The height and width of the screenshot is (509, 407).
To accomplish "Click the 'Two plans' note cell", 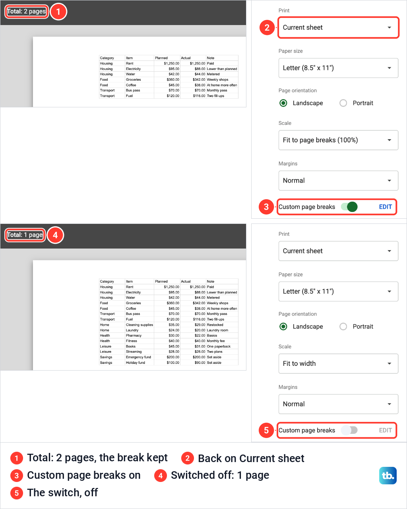I will (x=222, y=352).
